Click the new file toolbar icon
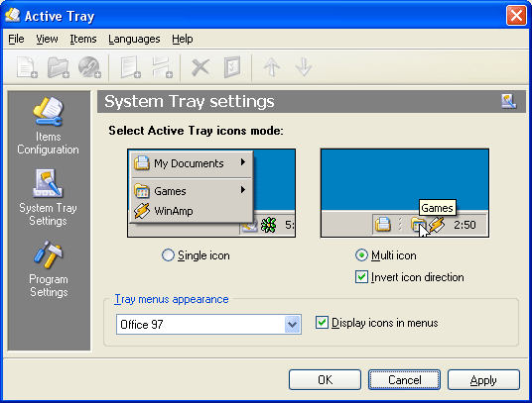The image size is (532, 403). [27, 67]
